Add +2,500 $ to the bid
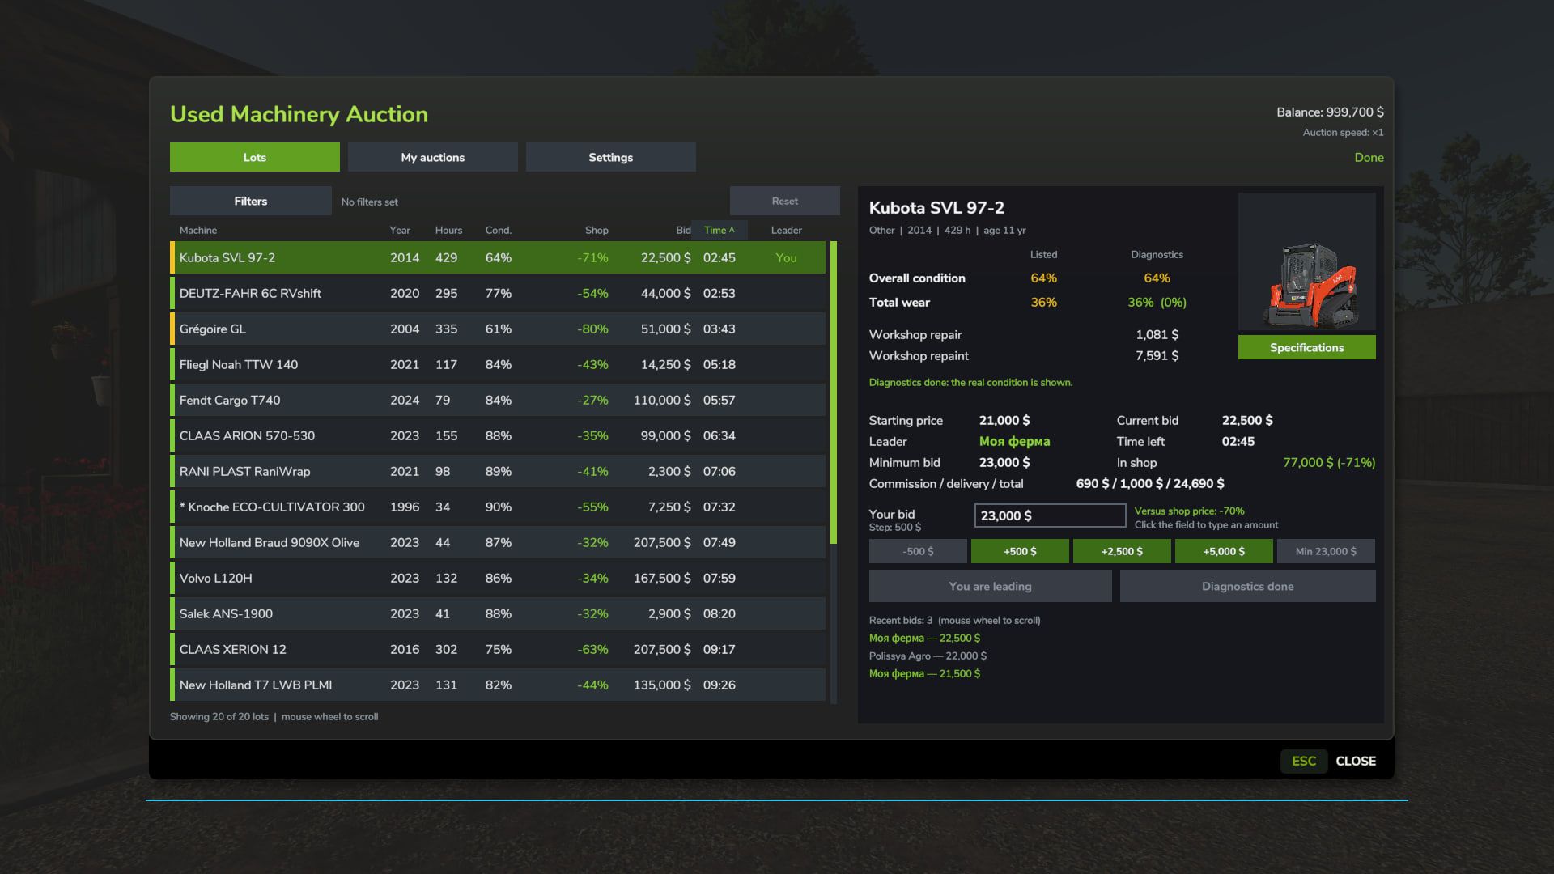The width and height of the screenshot is (1554, 874). coord(1122,551)
